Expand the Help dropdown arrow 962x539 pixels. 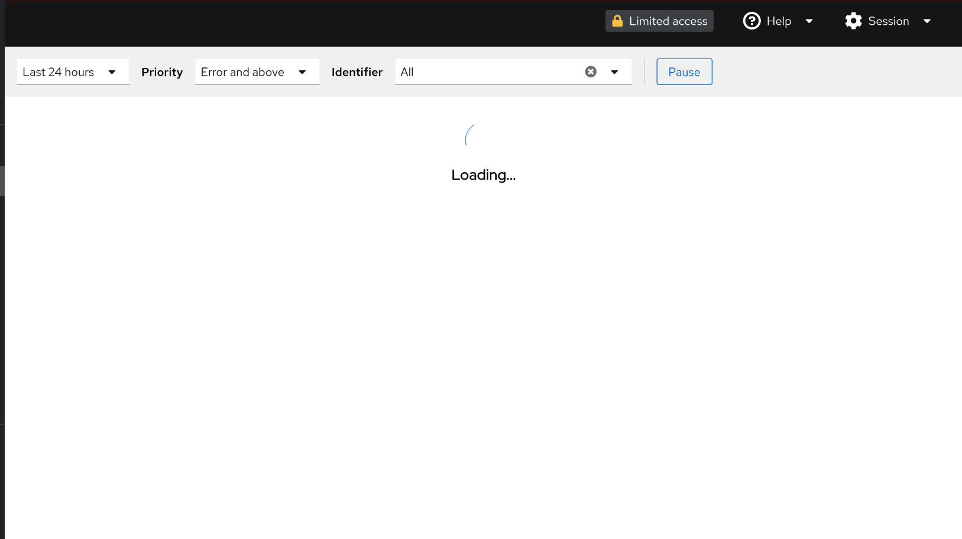(809, 21)
